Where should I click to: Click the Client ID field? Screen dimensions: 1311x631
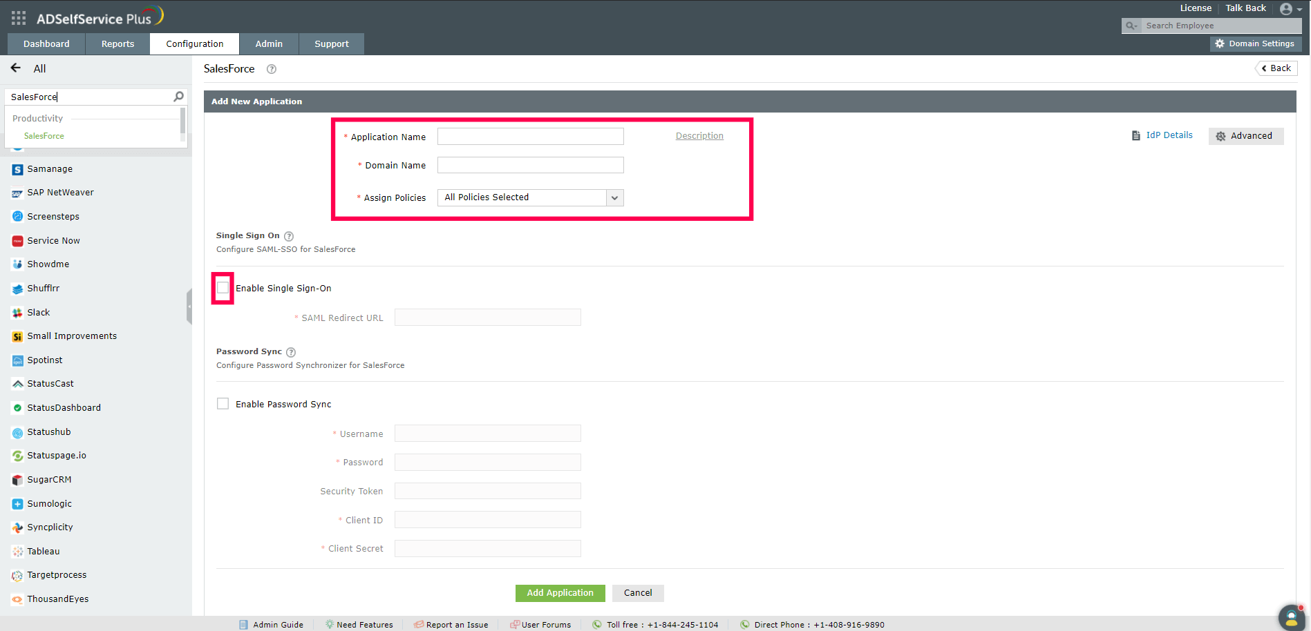click(488, 520)
